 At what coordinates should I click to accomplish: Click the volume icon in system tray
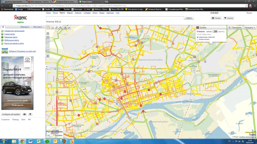[239, 141]
